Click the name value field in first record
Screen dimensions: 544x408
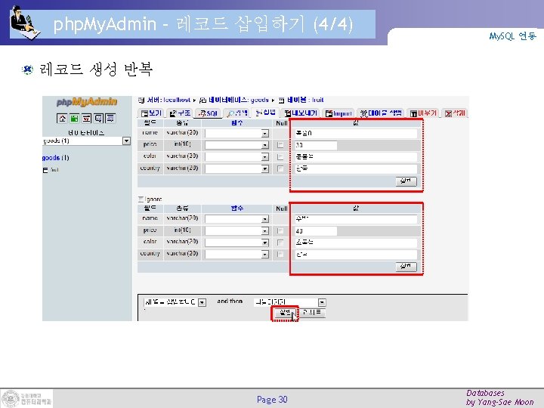356,133
